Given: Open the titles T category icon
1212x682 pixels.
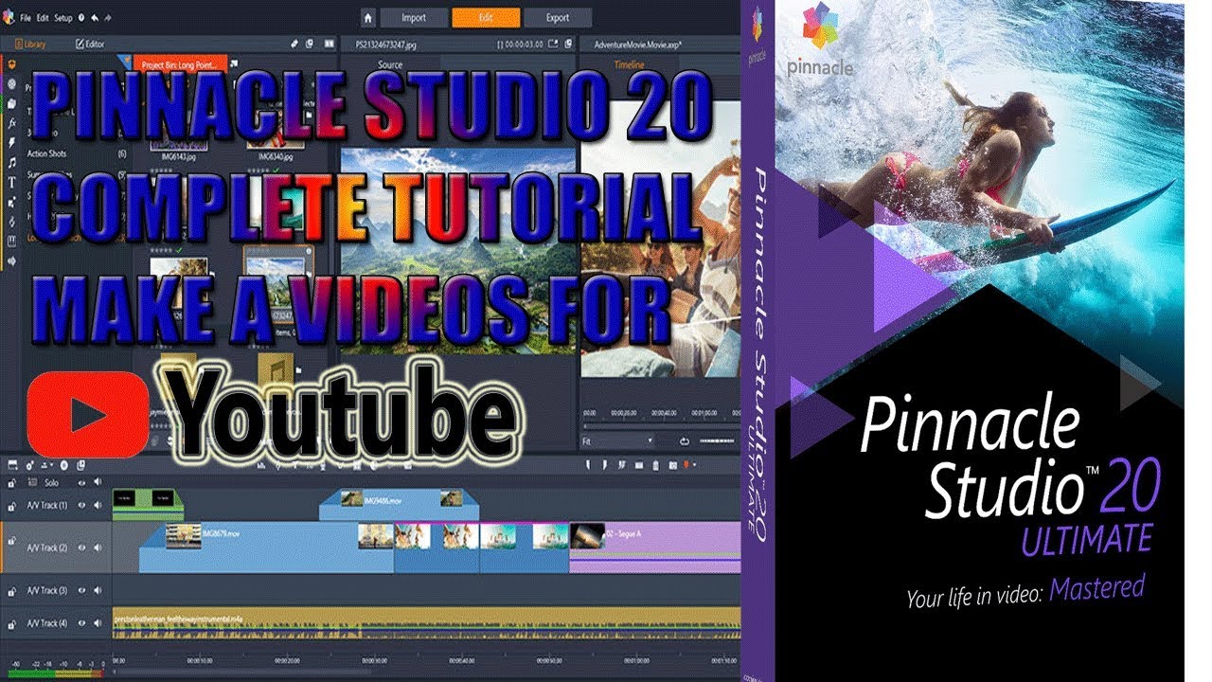Looking at the screenshot, I should click(11, 181).
